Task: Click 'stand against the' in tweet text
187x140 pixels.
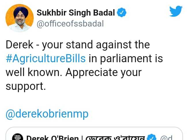Action: point(108,45)
